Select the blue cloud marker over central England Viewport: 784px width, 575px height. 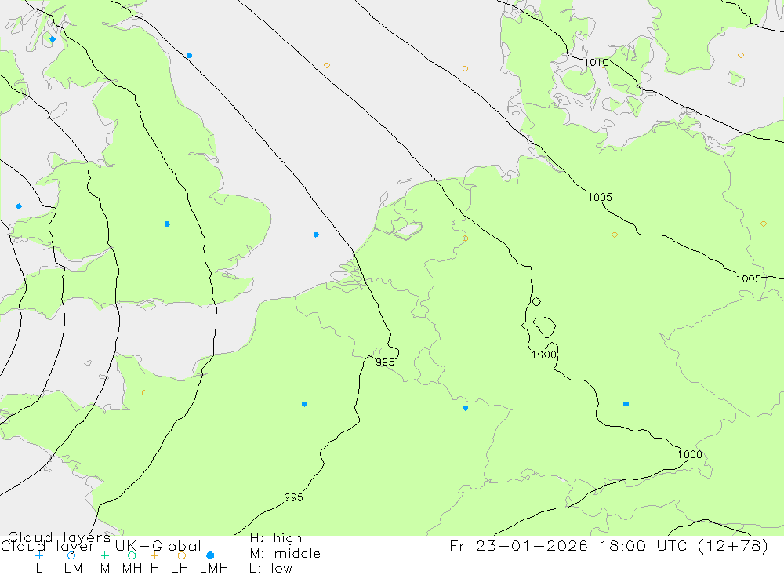coord(167,224)
